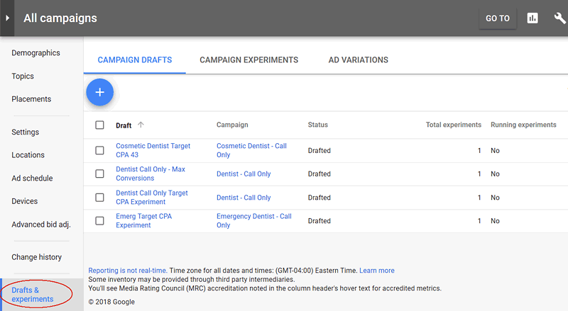This screenshot has width=568, height=311.
Task: Switch to Campaign Experiments tab
Action: pyautogui.click(x=248, y=60)
